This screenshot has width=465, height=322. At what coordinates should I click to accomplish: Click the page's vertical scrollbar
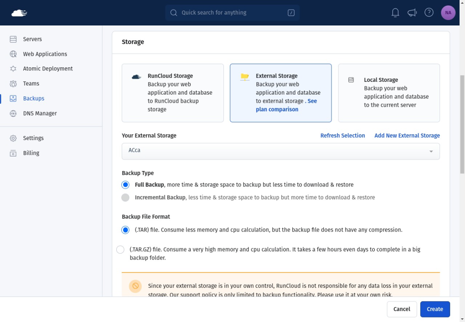462,125
